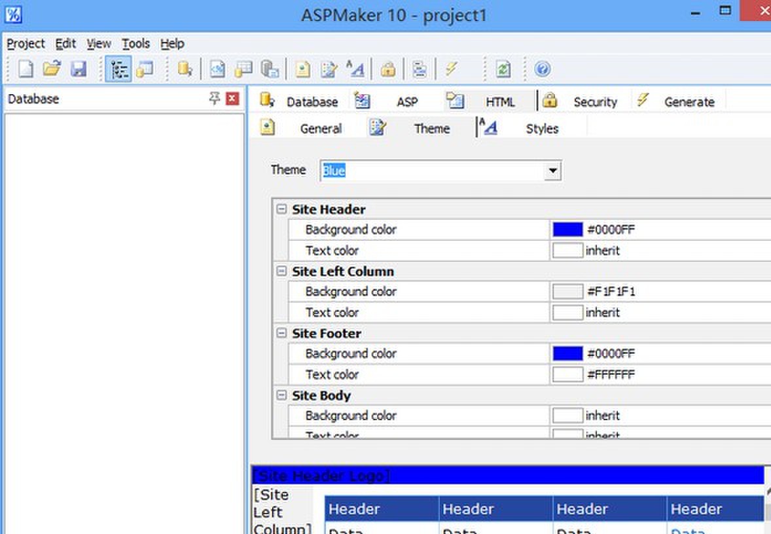
Task: Collapse the Site Header group
Action: click(281, 209)
